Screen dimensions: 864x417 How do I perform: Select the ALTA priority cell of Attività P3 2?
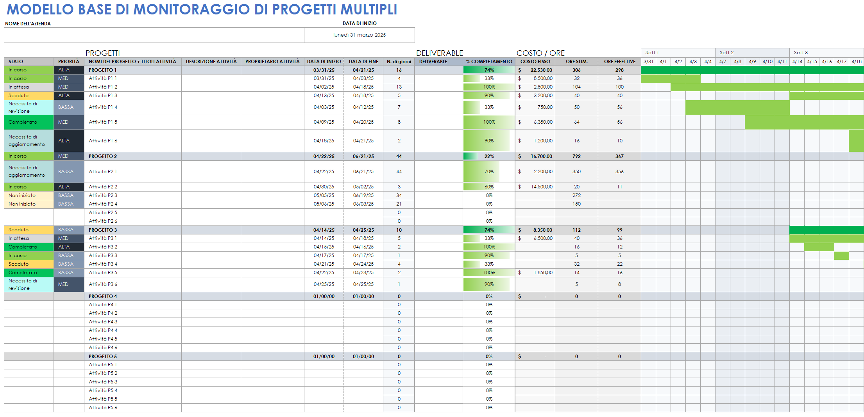click(69, 247)
